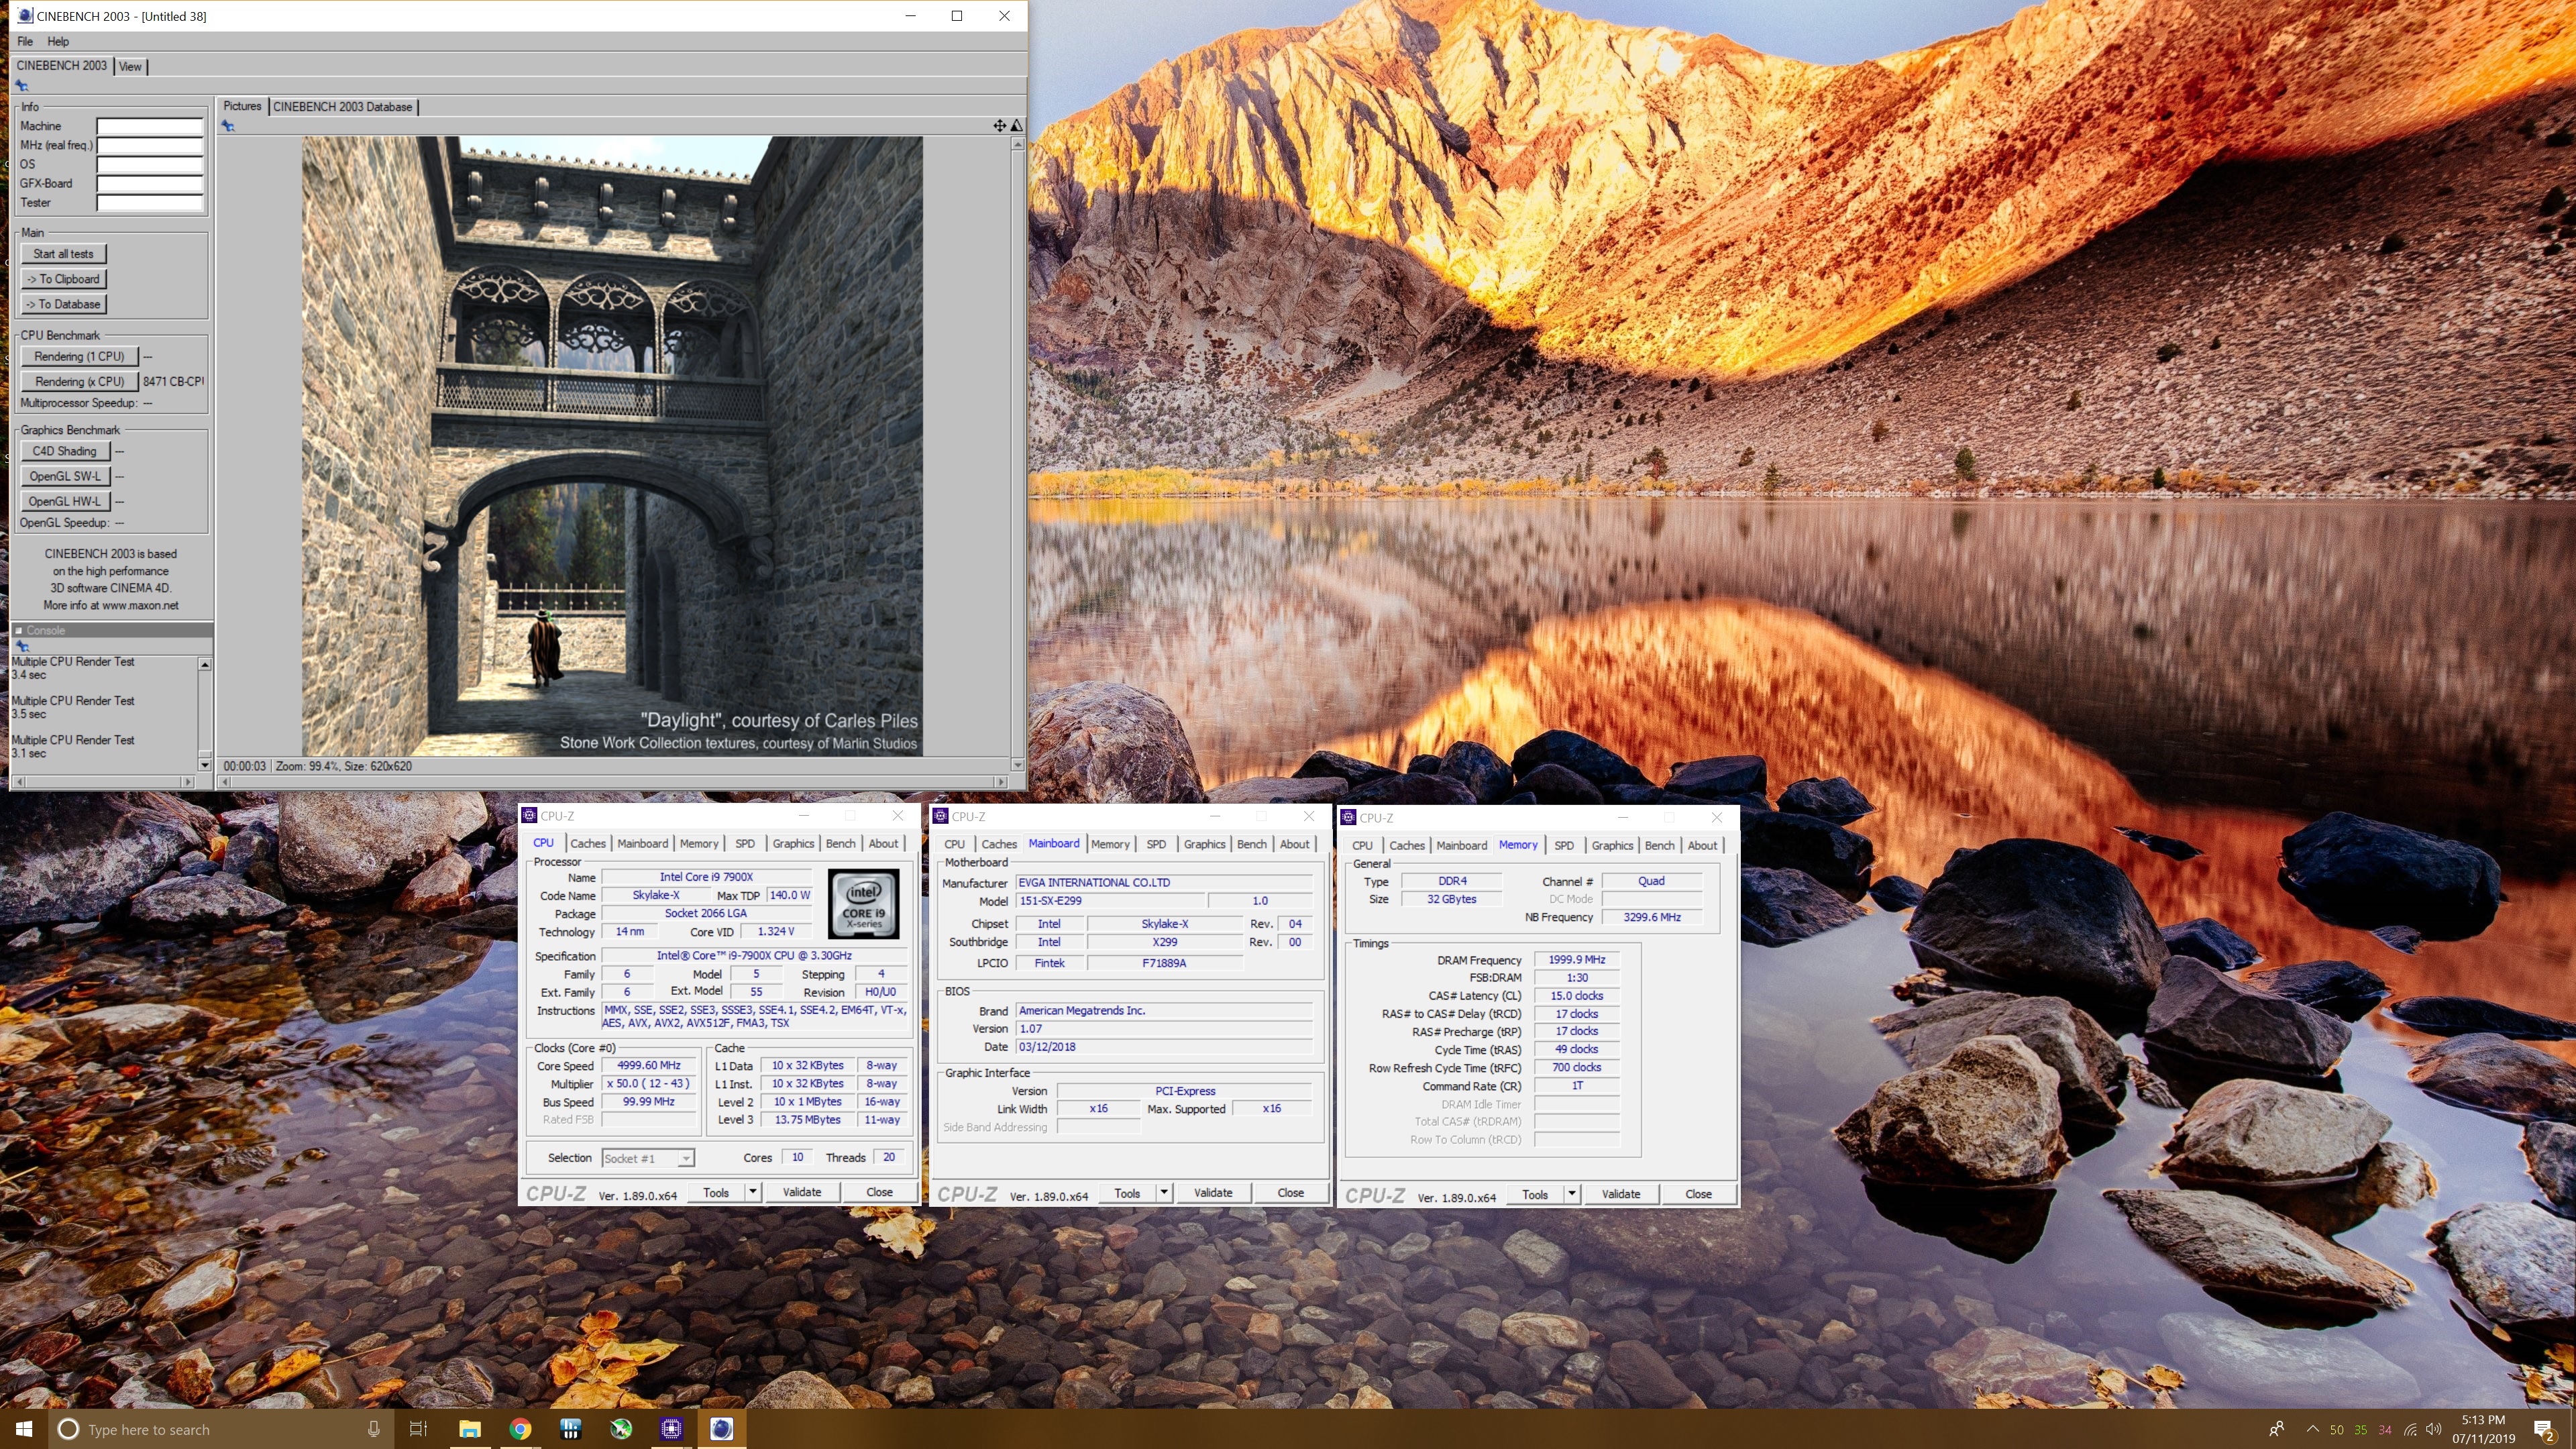Click the small square icon beside Console title
The image size is (2576, 1449).
pyautogui.click(x=18, y=630)
